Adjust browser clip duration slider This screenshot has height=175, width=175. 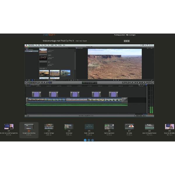tap(68, 80)
